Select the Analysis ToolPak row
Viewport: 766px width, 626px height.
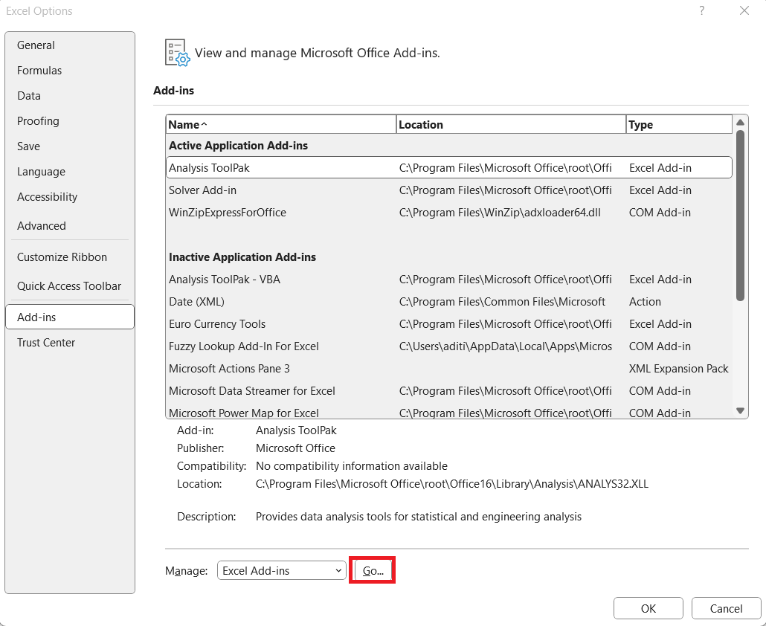tap(449, 167)
